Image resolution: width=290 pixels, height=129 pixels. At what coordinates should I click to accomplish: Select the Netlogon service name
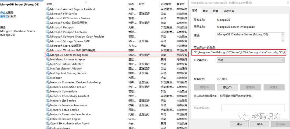coord(56,78)
